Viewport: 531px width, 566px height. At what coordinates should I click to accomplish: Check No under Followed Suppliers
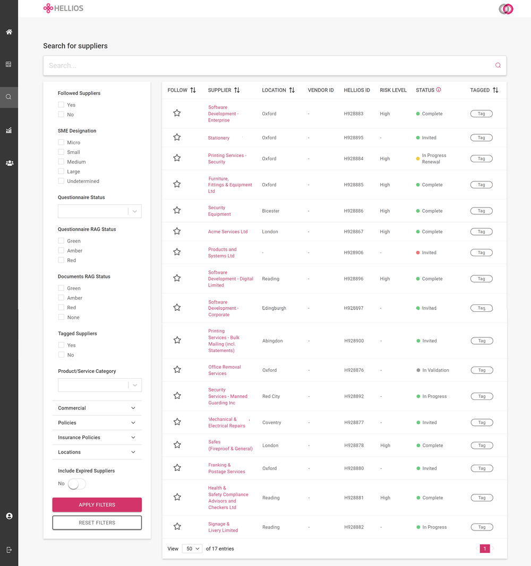point(61,115)
